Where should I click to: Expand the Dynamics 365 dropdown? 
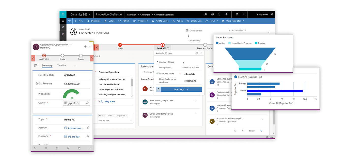(x=90, y=15)
